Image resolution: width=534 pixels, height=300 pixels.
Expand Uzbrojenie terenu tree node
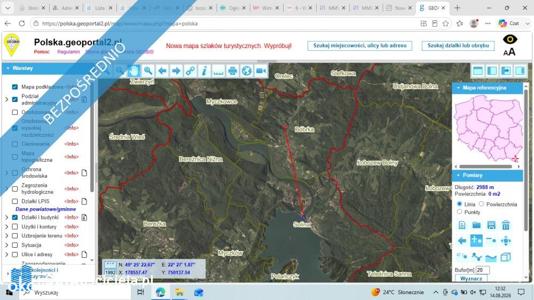tap(7, 235)
